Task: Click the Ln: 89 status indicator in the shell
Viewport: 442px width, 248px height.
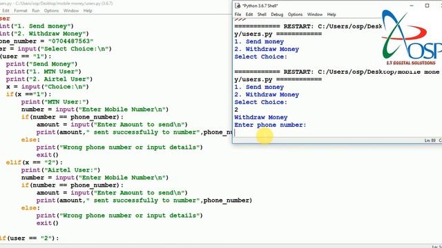Action: pos(430,141)
